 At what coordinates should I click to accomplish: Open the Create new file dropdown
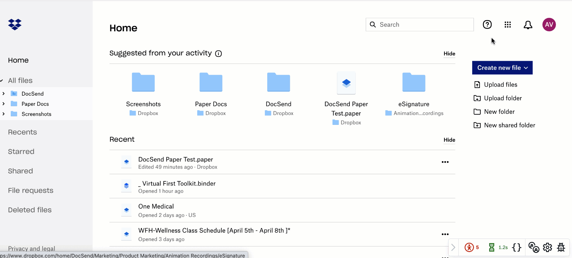[x=502, y=68]
